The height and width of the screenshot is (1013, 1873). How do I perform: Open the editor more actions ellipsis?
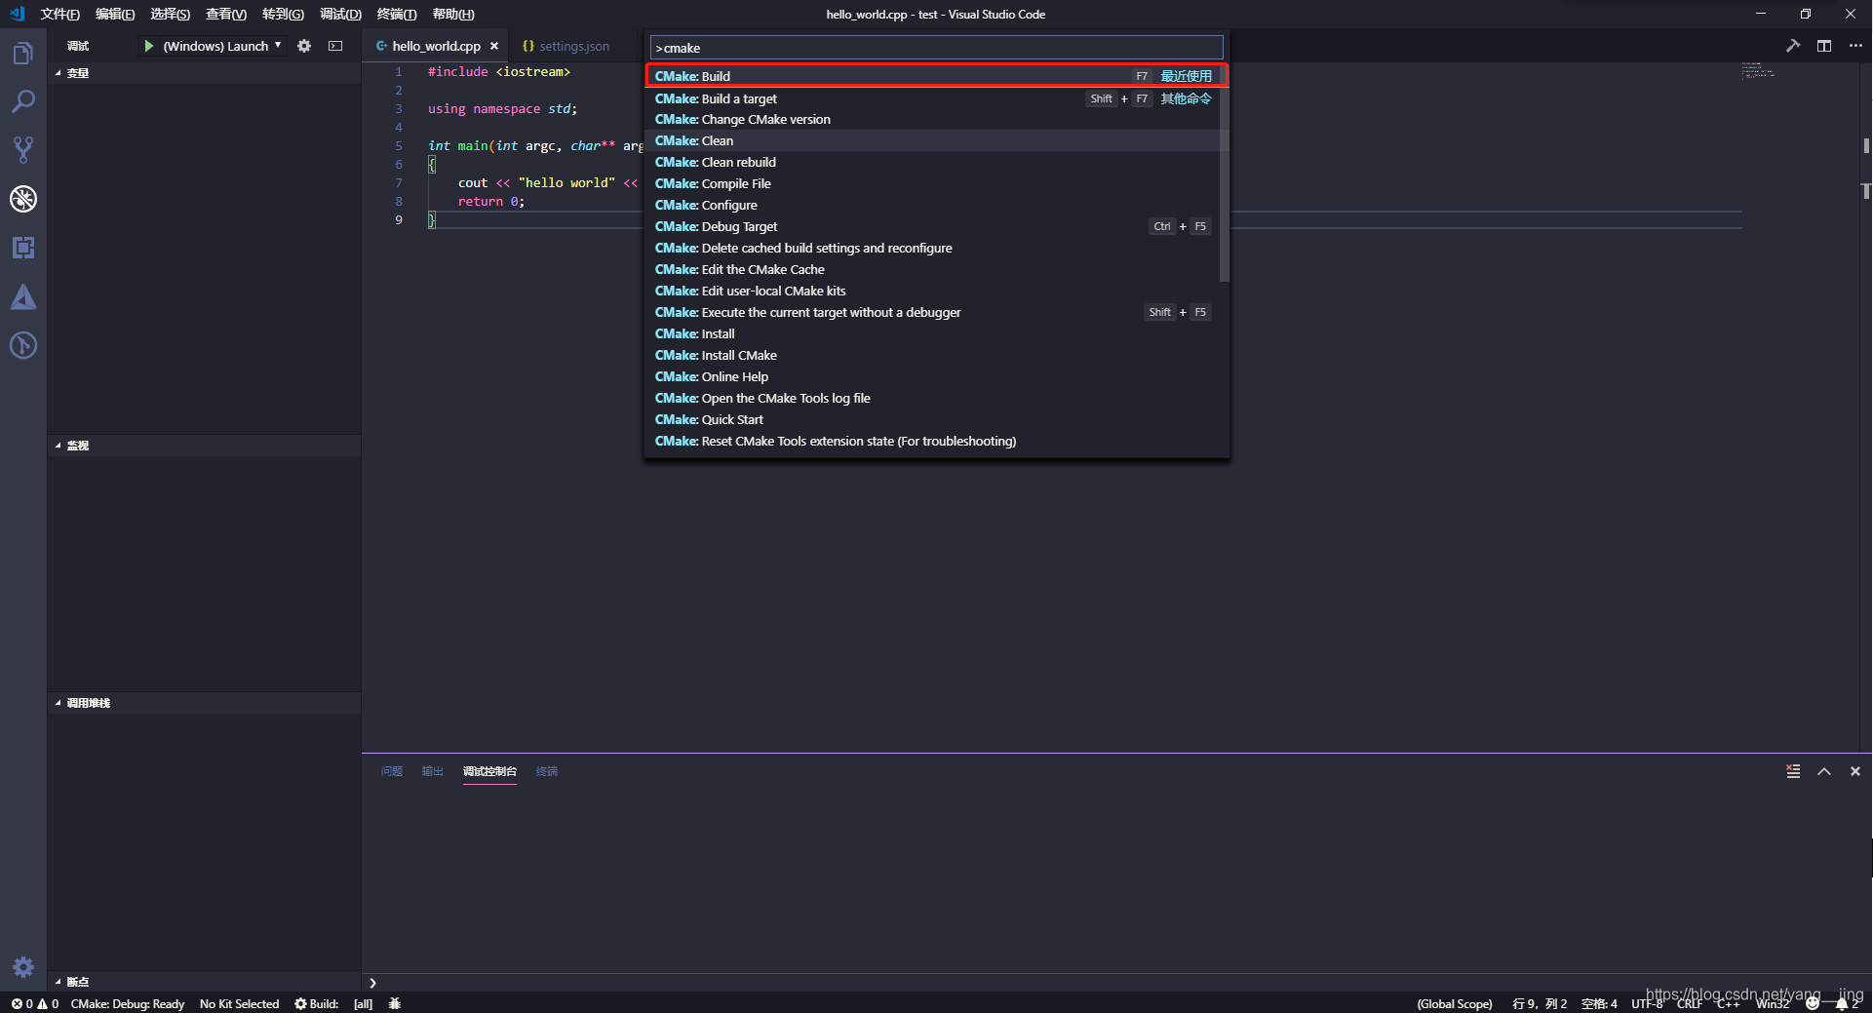1855,46
